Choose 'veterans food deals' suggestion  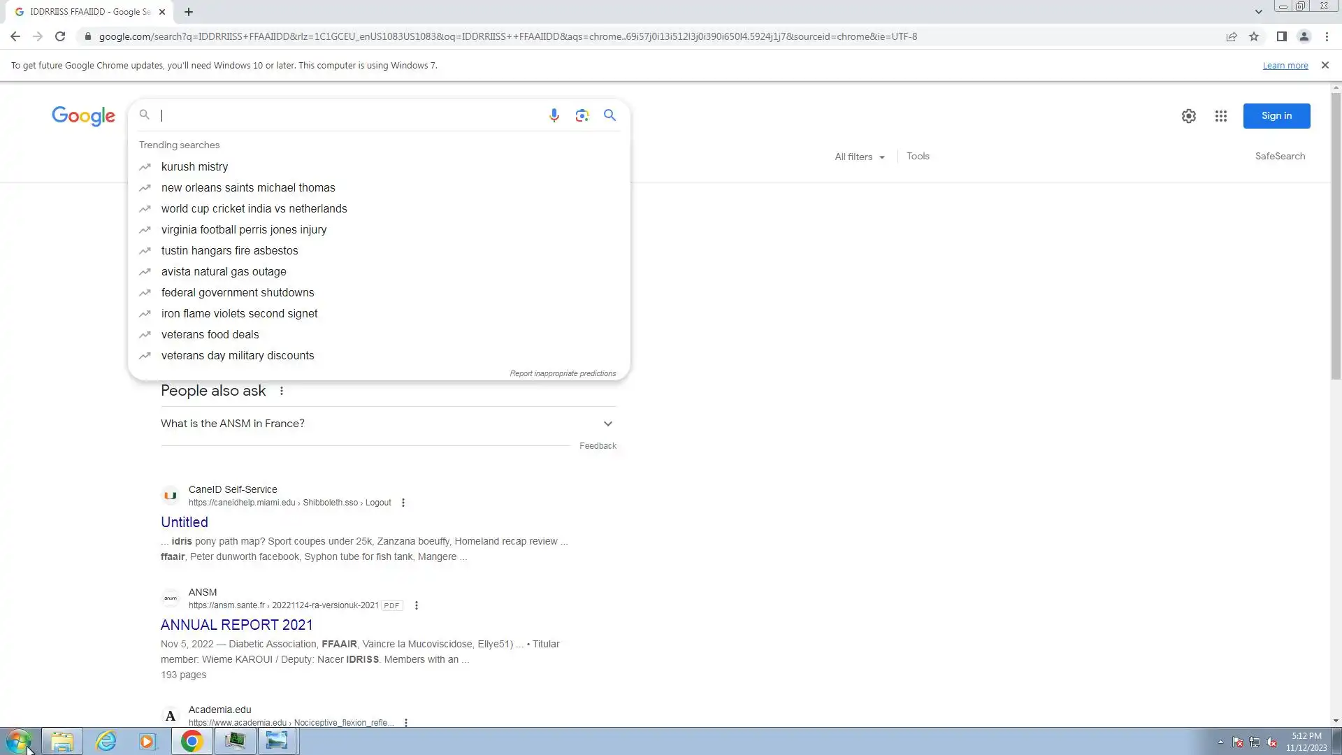210,335
